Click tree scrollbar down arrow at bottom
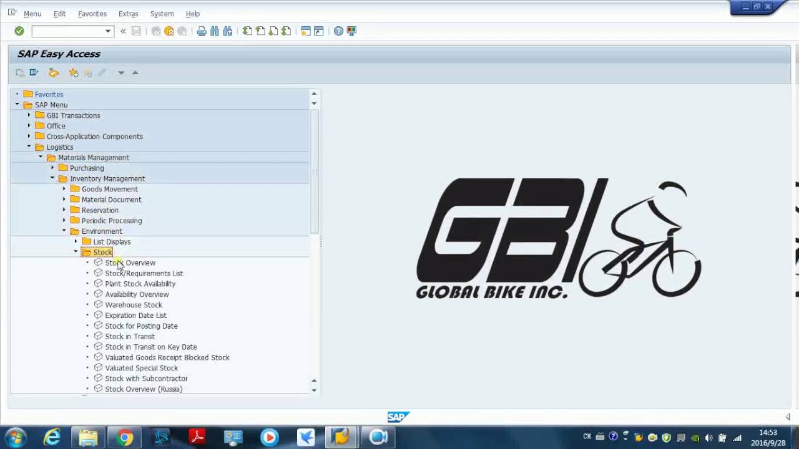The height and width of the screenshot is (449, 799). pos(314,390)
